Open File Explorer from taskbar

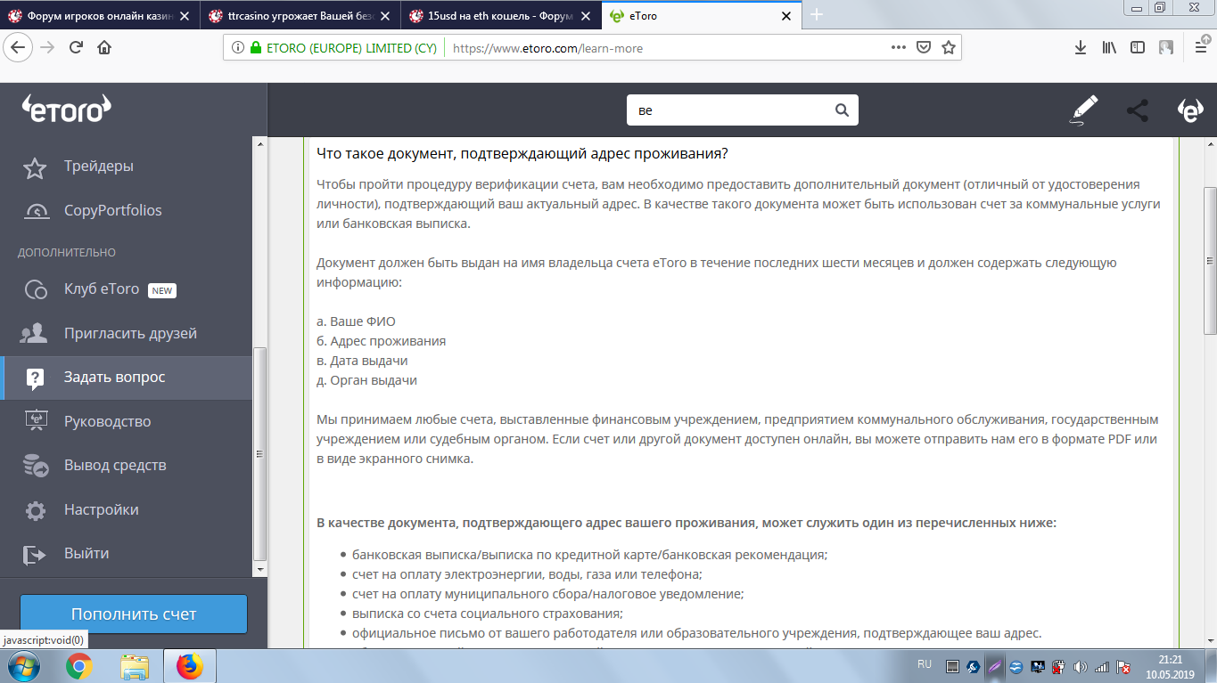[x=135, y=666]
